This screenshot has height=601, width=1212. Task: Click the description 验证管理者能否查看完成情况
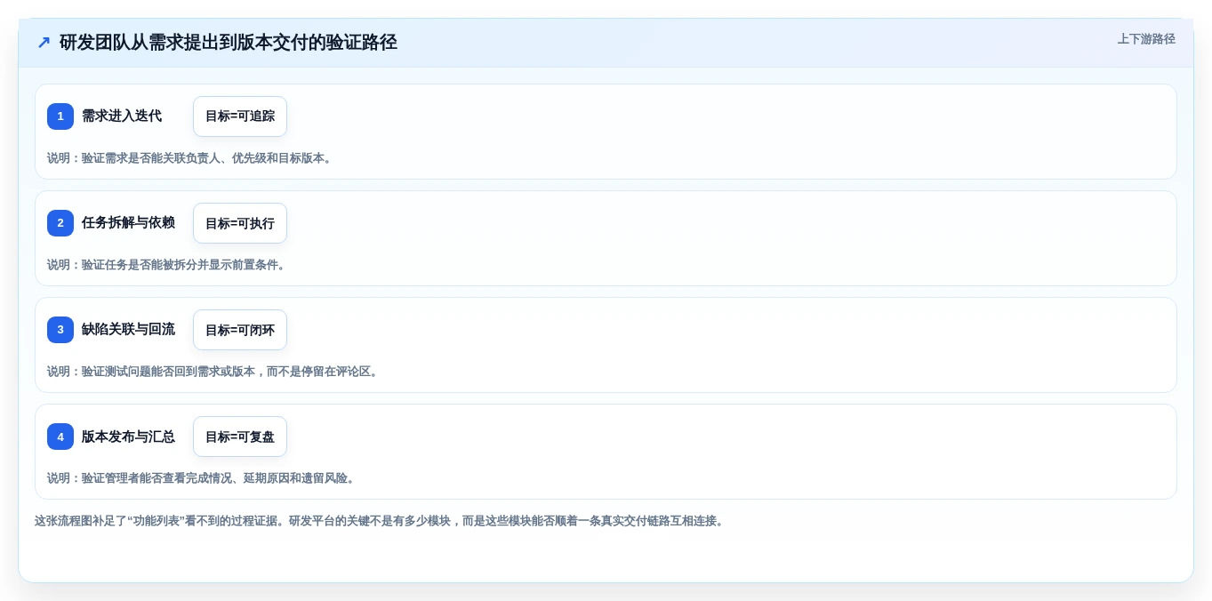[x=203, y=478]
